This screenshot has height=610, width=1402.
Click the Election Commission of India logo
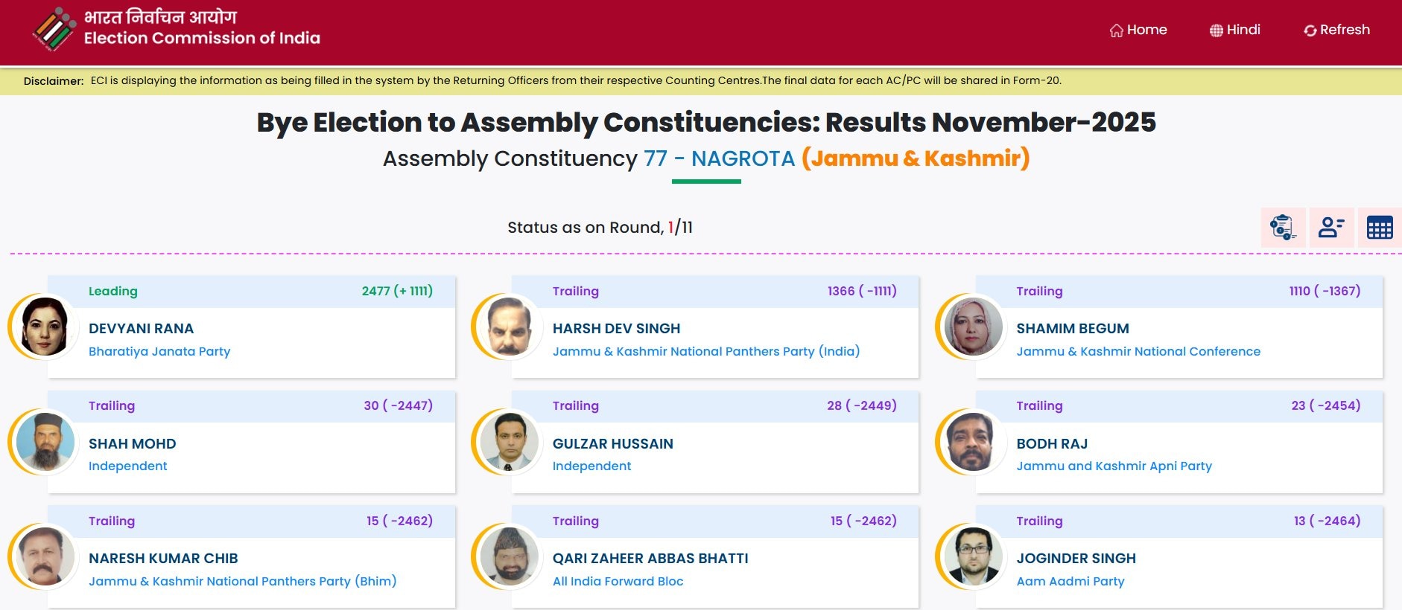[x=54, y=30]
